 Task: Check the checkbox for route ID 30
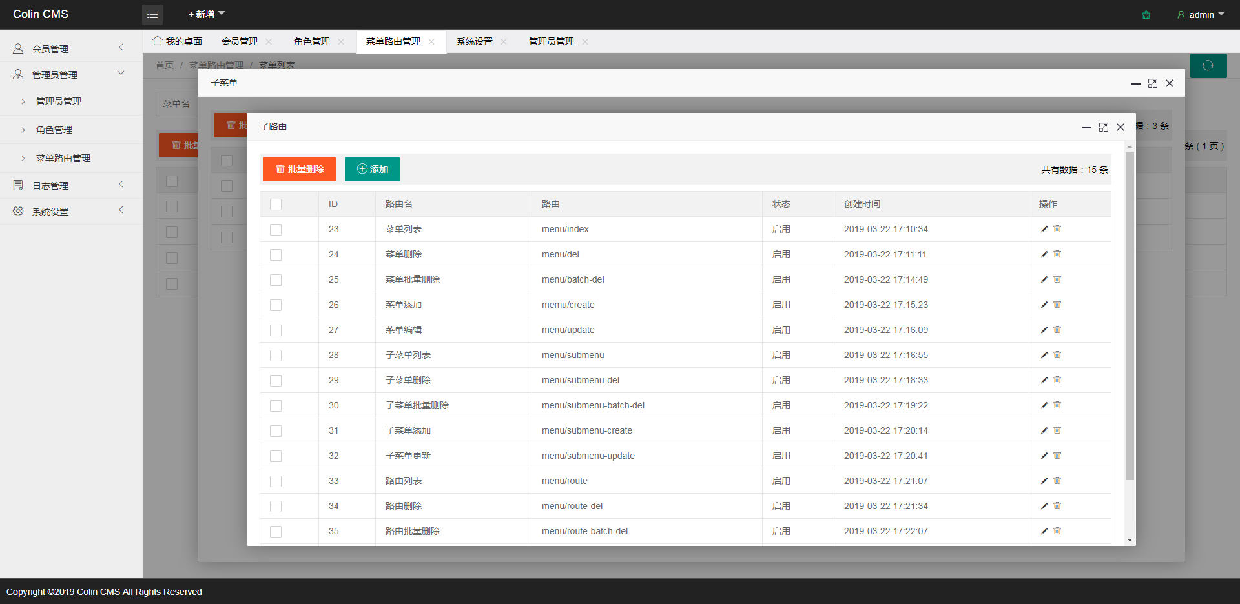[276, 406]
